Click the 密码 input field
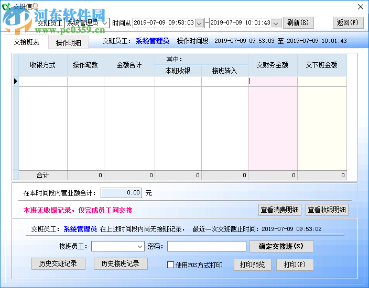This screenshot has width=369, height=288. point(207,246)
